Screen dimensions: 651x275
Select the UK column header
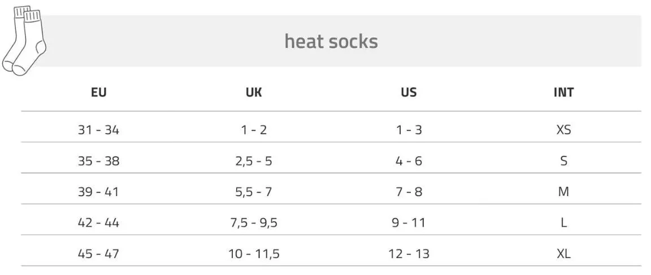254,92
